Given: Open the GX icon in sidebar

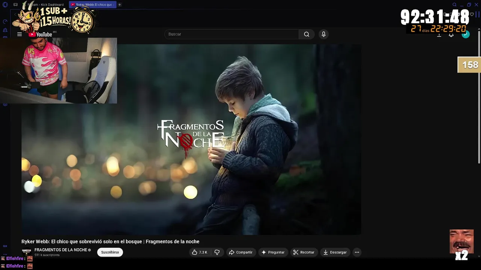Looking at the screenshot, I should (5, 246).
